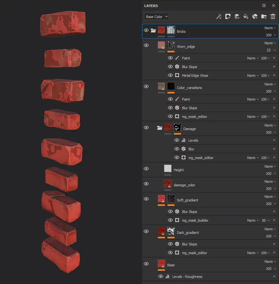Screen dimensions: 279x284
Task: Click the add effect magic wand icon
Action: [x=219, y=16]
